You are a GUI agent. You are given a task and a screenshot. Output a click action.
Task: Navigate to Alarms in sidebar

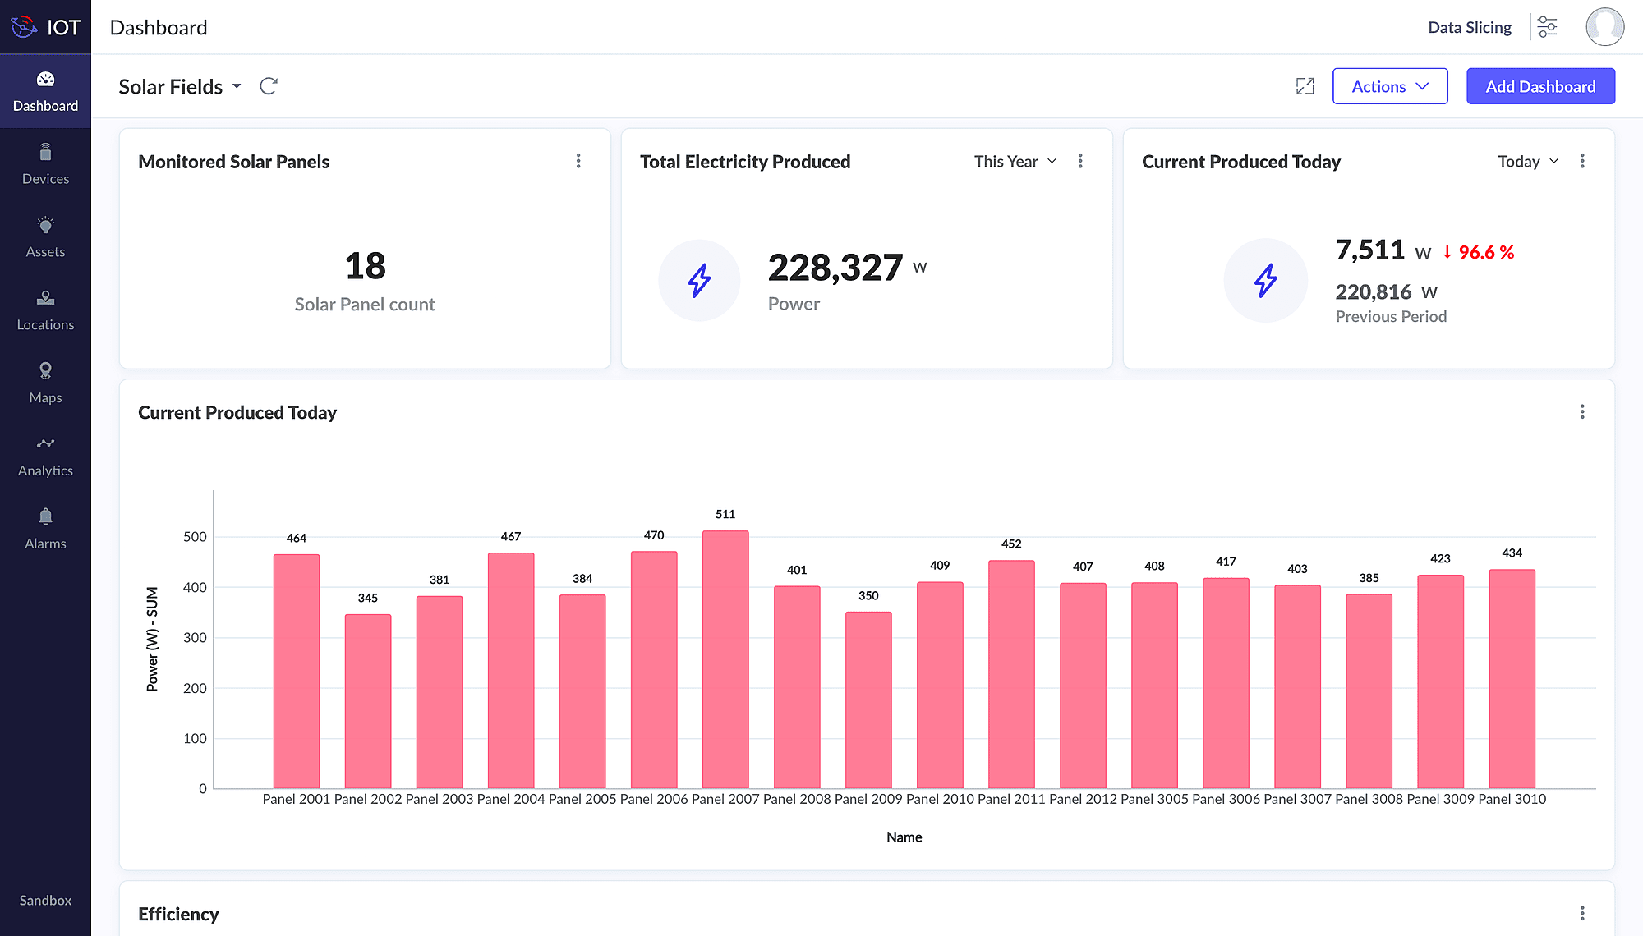pyautogui.click(x=45, y=530)
